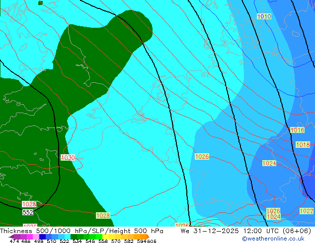
Task: Click the 1024 label near the 1018 label
Action: point(269,163)
